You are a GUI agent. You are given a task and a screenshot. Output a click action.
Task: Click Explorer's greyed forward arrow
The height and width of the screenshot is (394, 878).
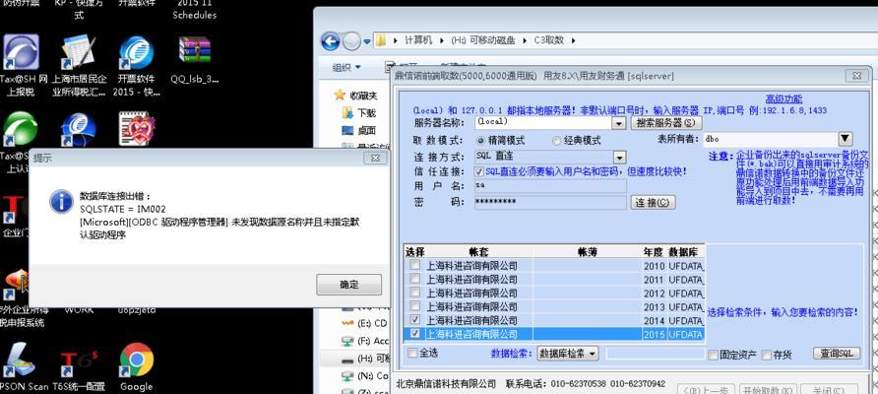[x=351, y=40]
